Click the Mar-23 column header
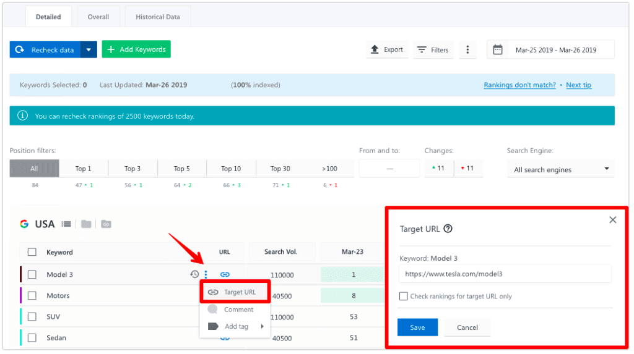 [x=352, y=251]
